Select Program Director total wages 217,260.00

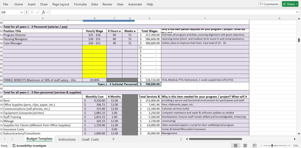coord(149,35)
